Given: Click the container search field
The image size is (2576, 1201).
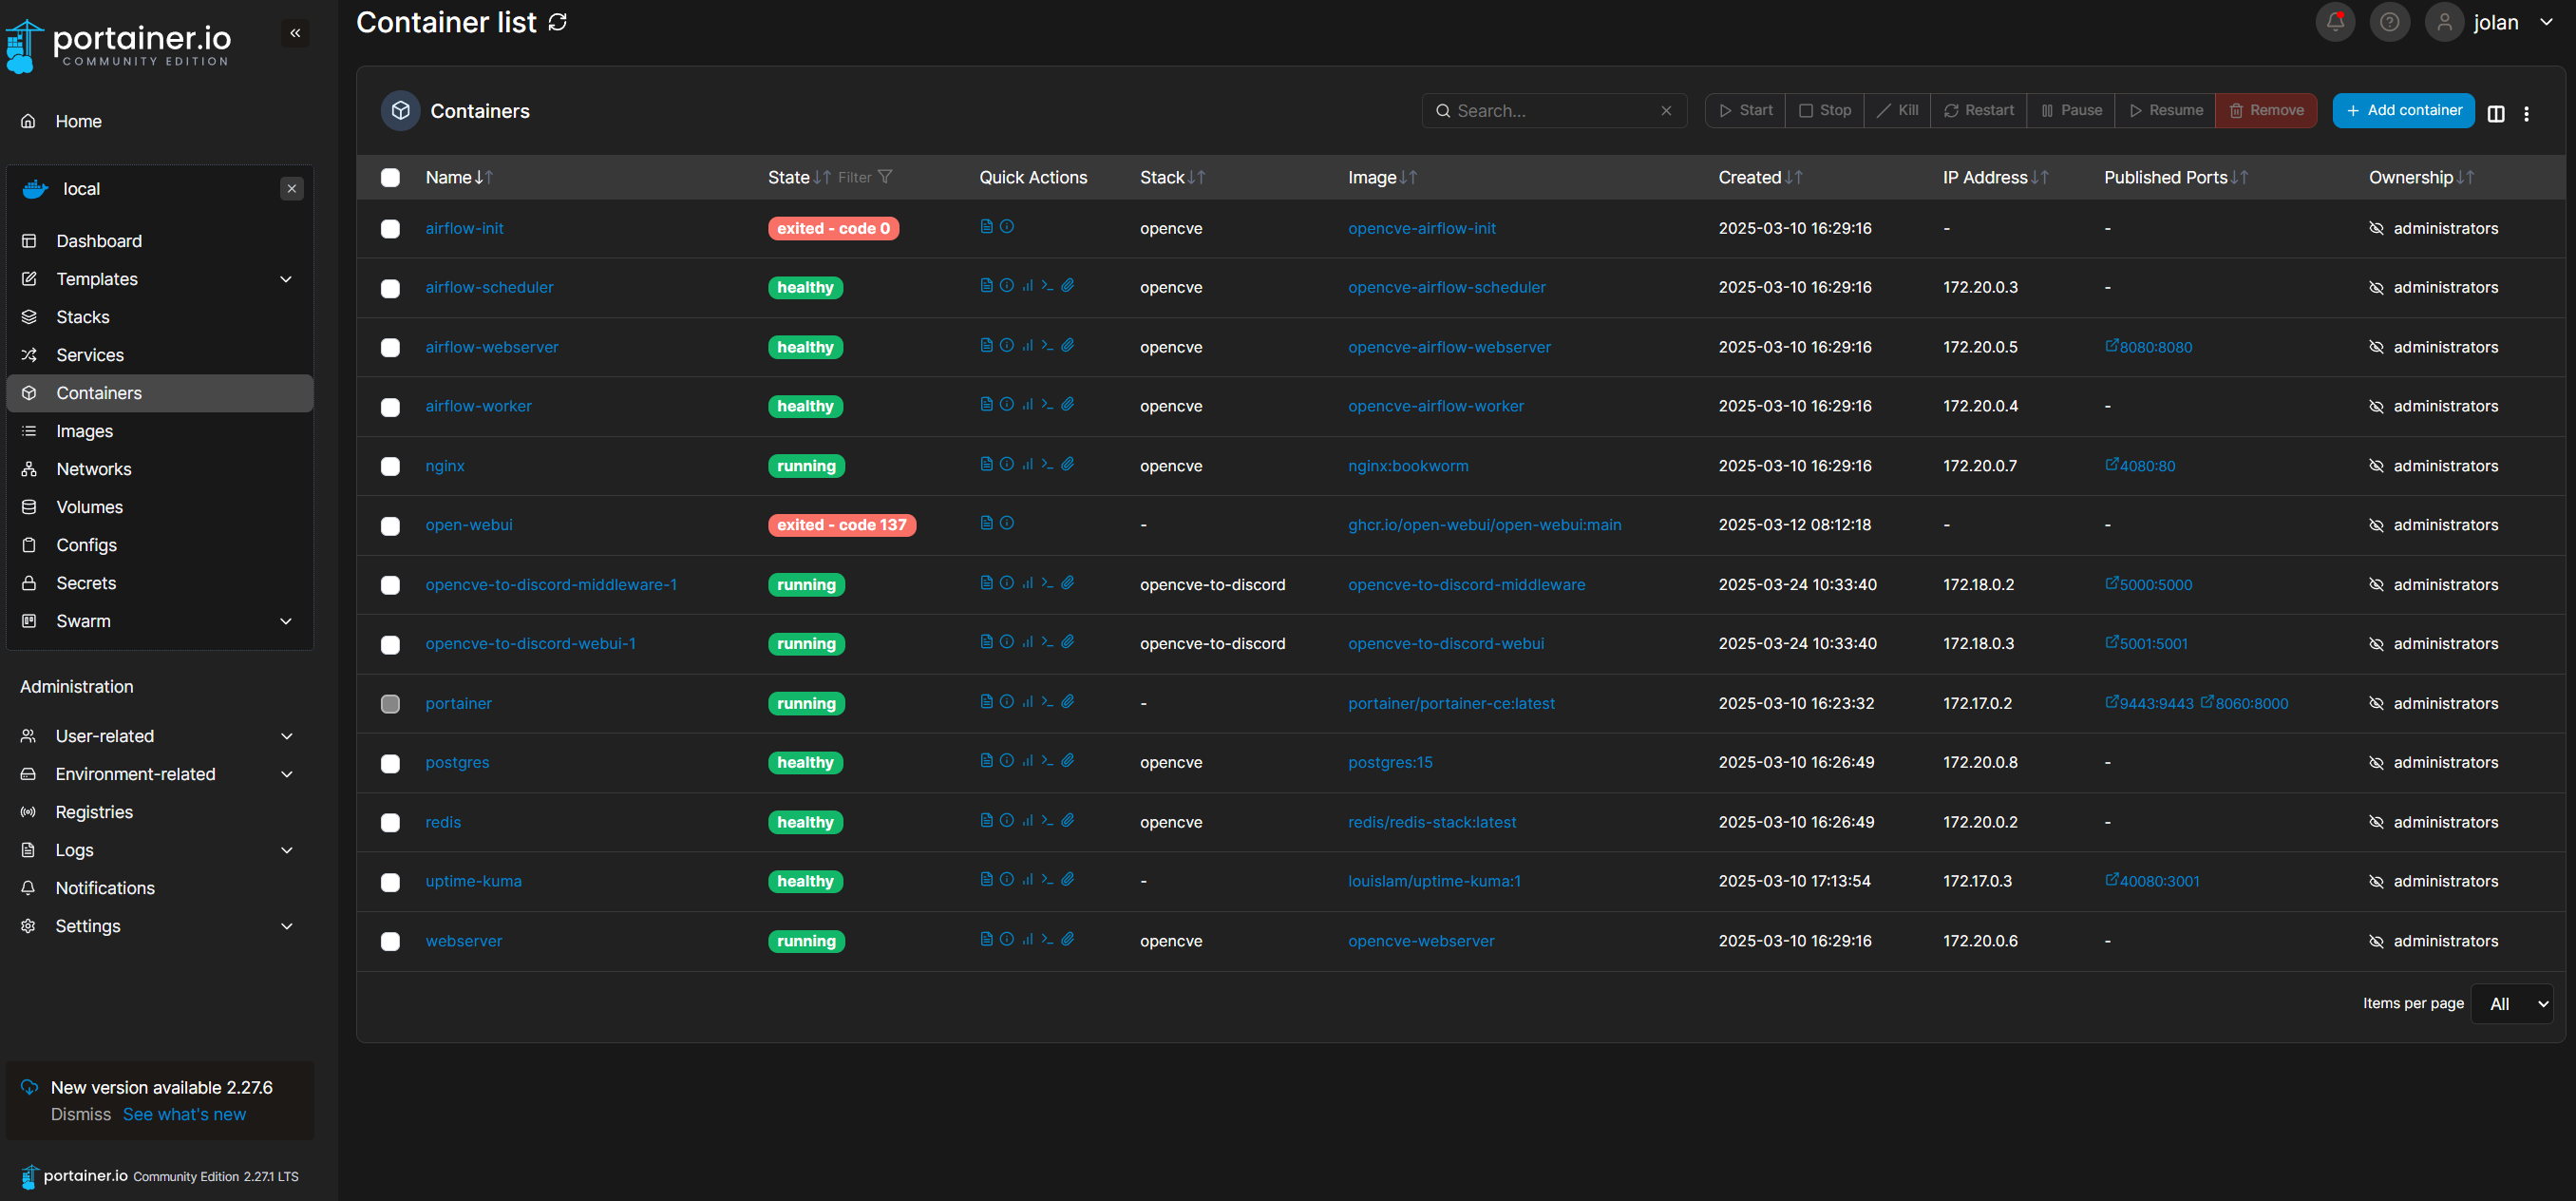Looking at the screenshot, I should 1554,111.
